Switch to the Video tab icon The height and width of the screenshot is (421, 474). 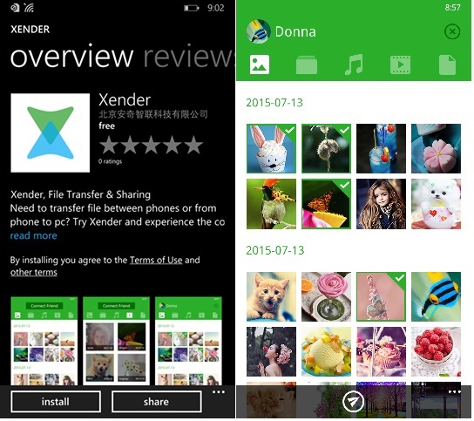pyautogui.click(x=400, y=65)
